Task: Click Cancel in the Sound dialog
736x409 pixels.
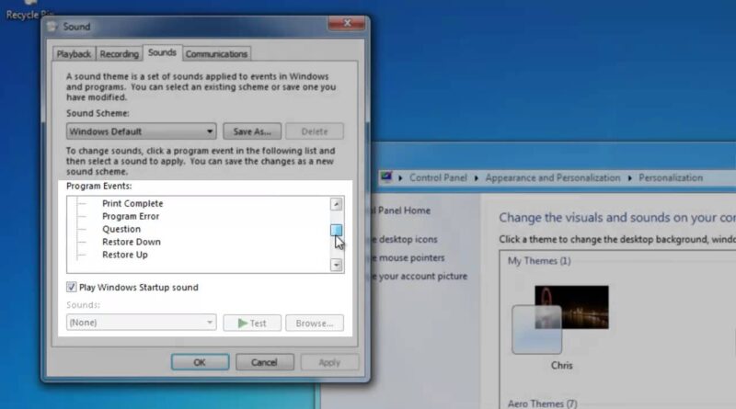Action: coord(265,362)
